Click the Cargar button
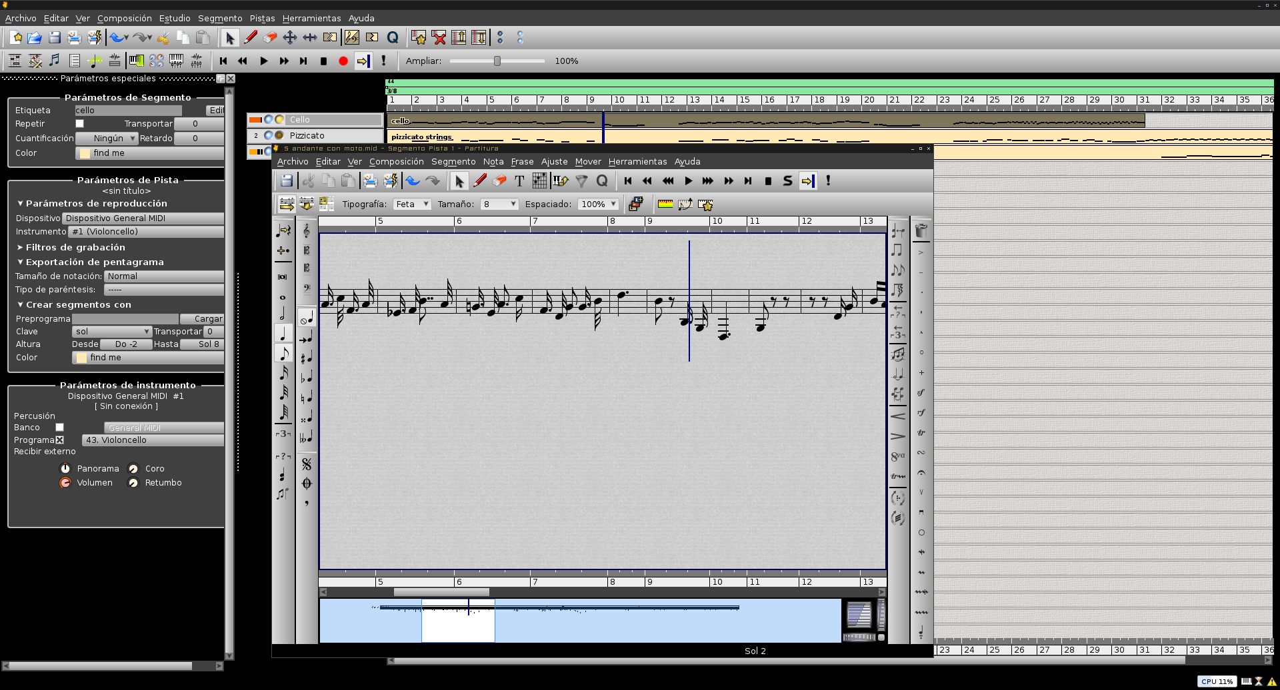 point(208,319)
